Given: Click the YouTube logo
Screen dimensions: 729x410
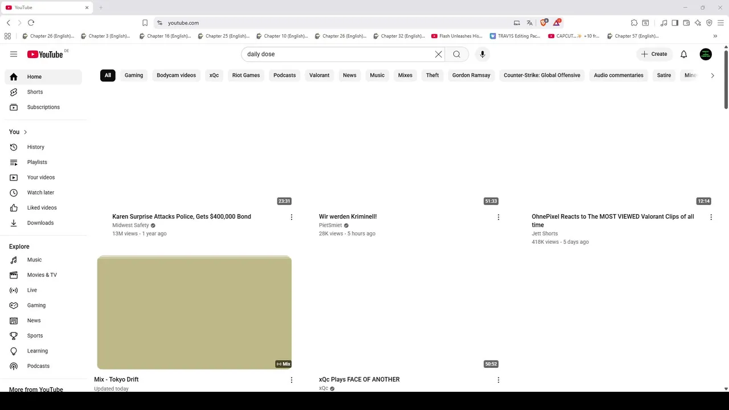Looking at the screenshot, I should click(45, 54).
